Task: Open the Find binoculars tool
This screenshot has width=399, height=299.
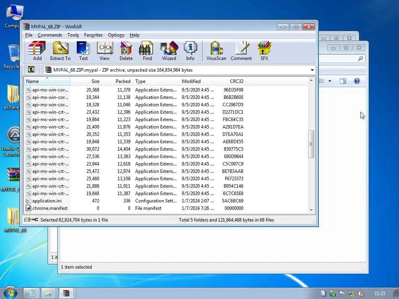Action: pyautogui.click(x=147, y=51)
